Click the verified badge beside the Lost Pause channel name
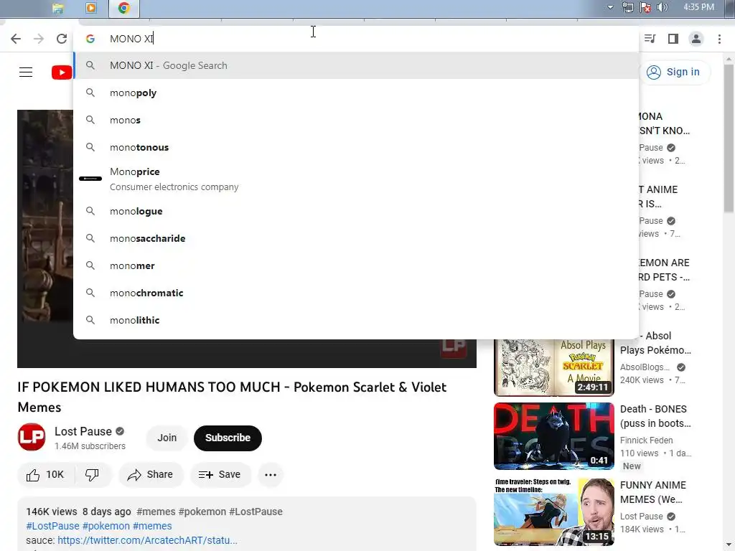 click(120, 431)
